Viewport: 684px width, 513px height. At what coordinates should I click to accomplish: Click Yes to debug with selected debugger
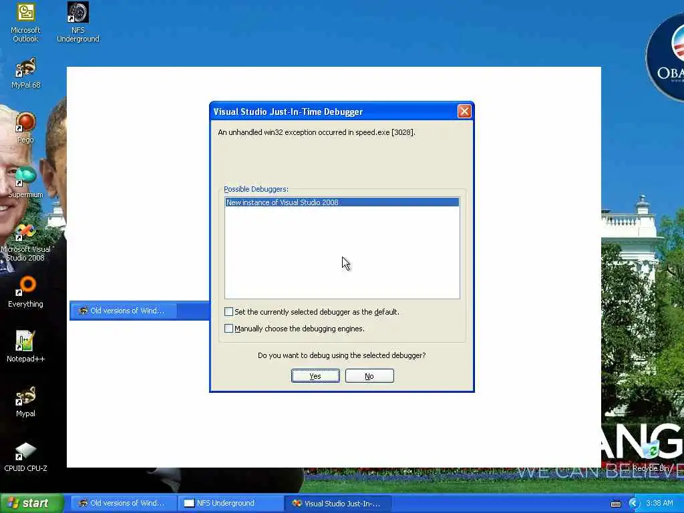[315, 376]
